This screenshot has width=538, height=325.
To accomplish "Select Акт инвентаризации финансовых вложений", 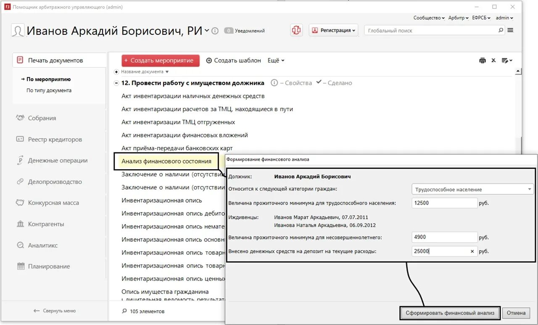I will click(185, 135).
